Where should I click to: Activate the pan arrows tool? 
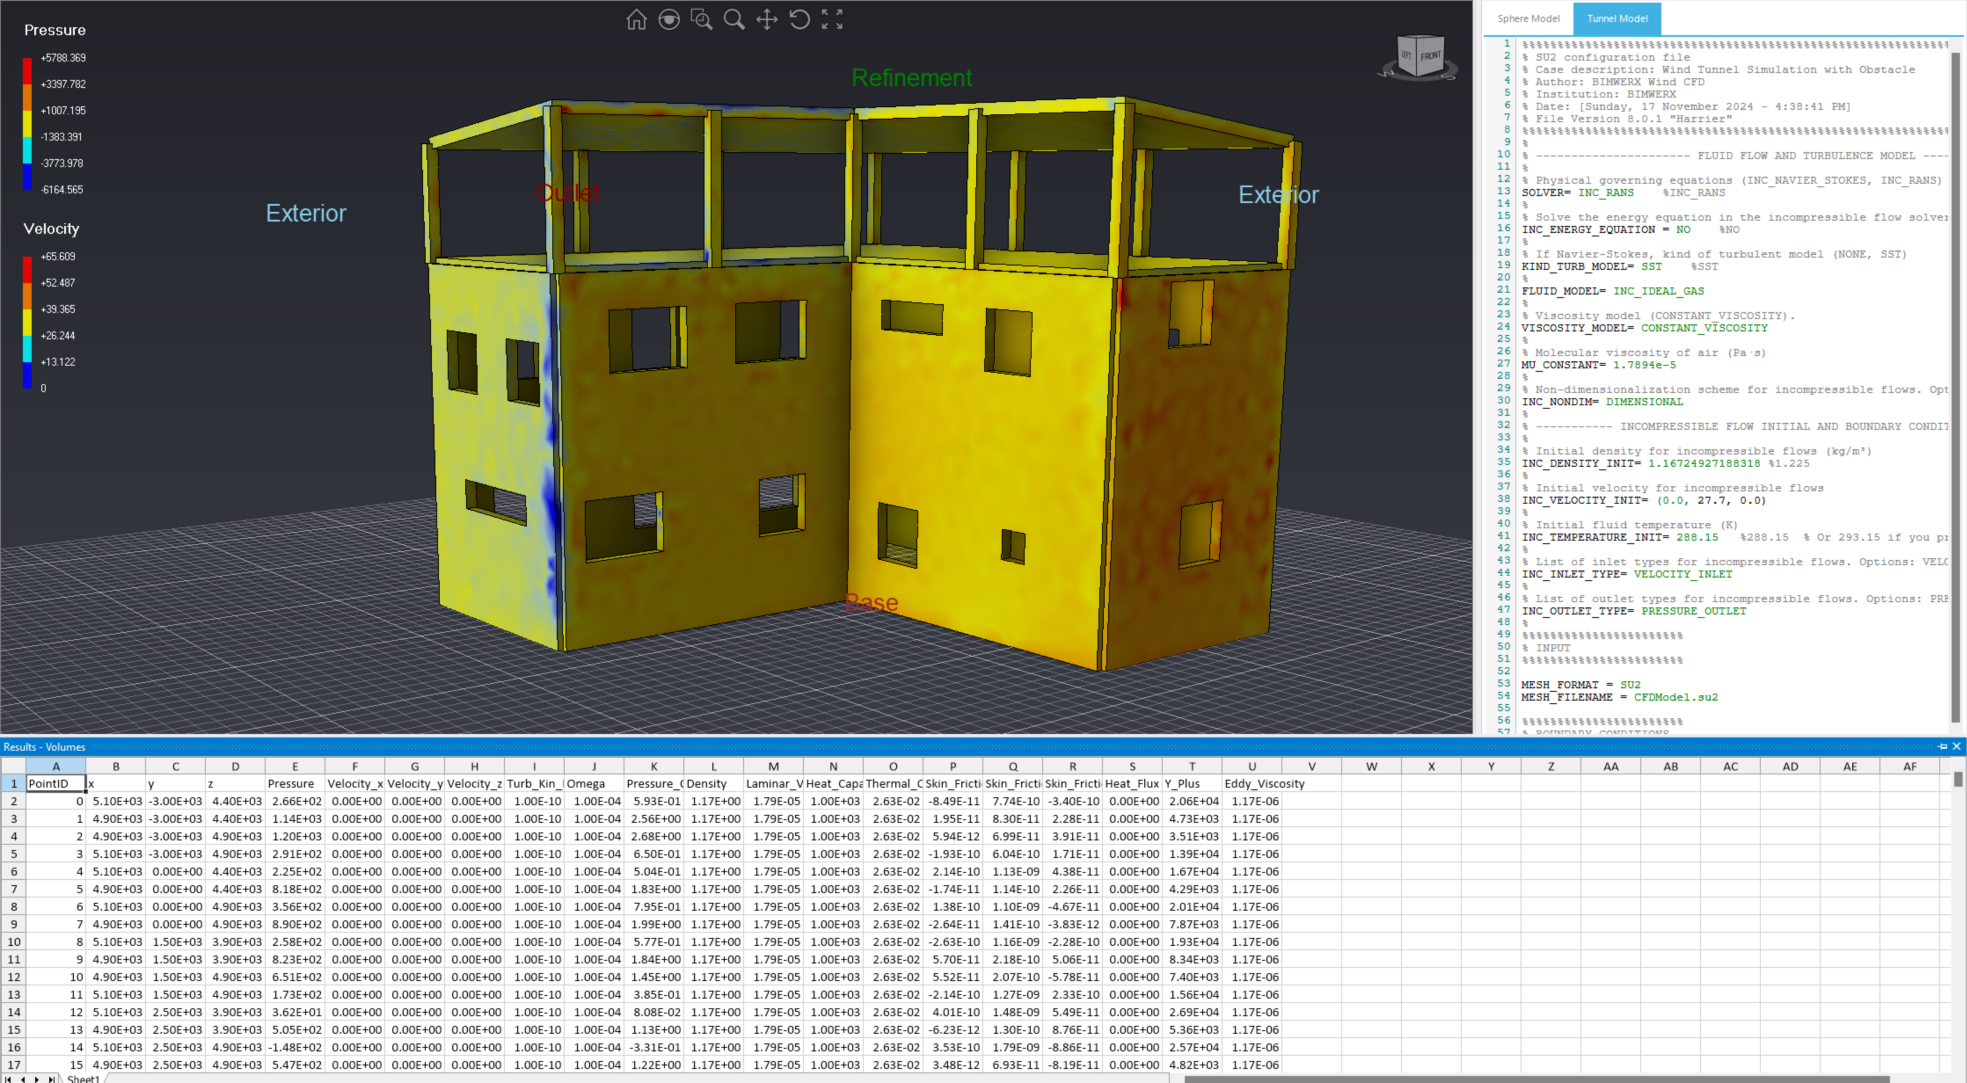click(x=766, y=19)
